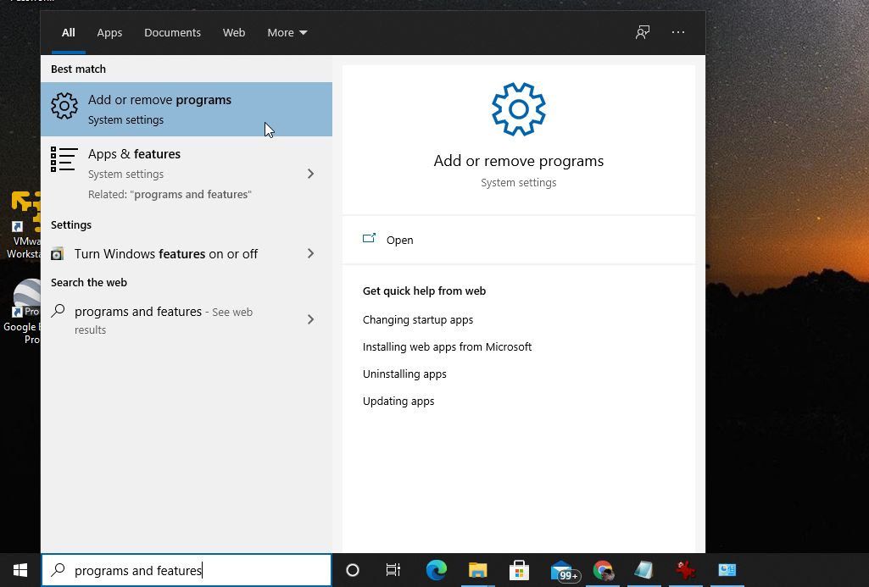This screenshot has width=869, height=587.
Task: Open Microsoft Store from the taskbar
Action: [x=519, y=570]
